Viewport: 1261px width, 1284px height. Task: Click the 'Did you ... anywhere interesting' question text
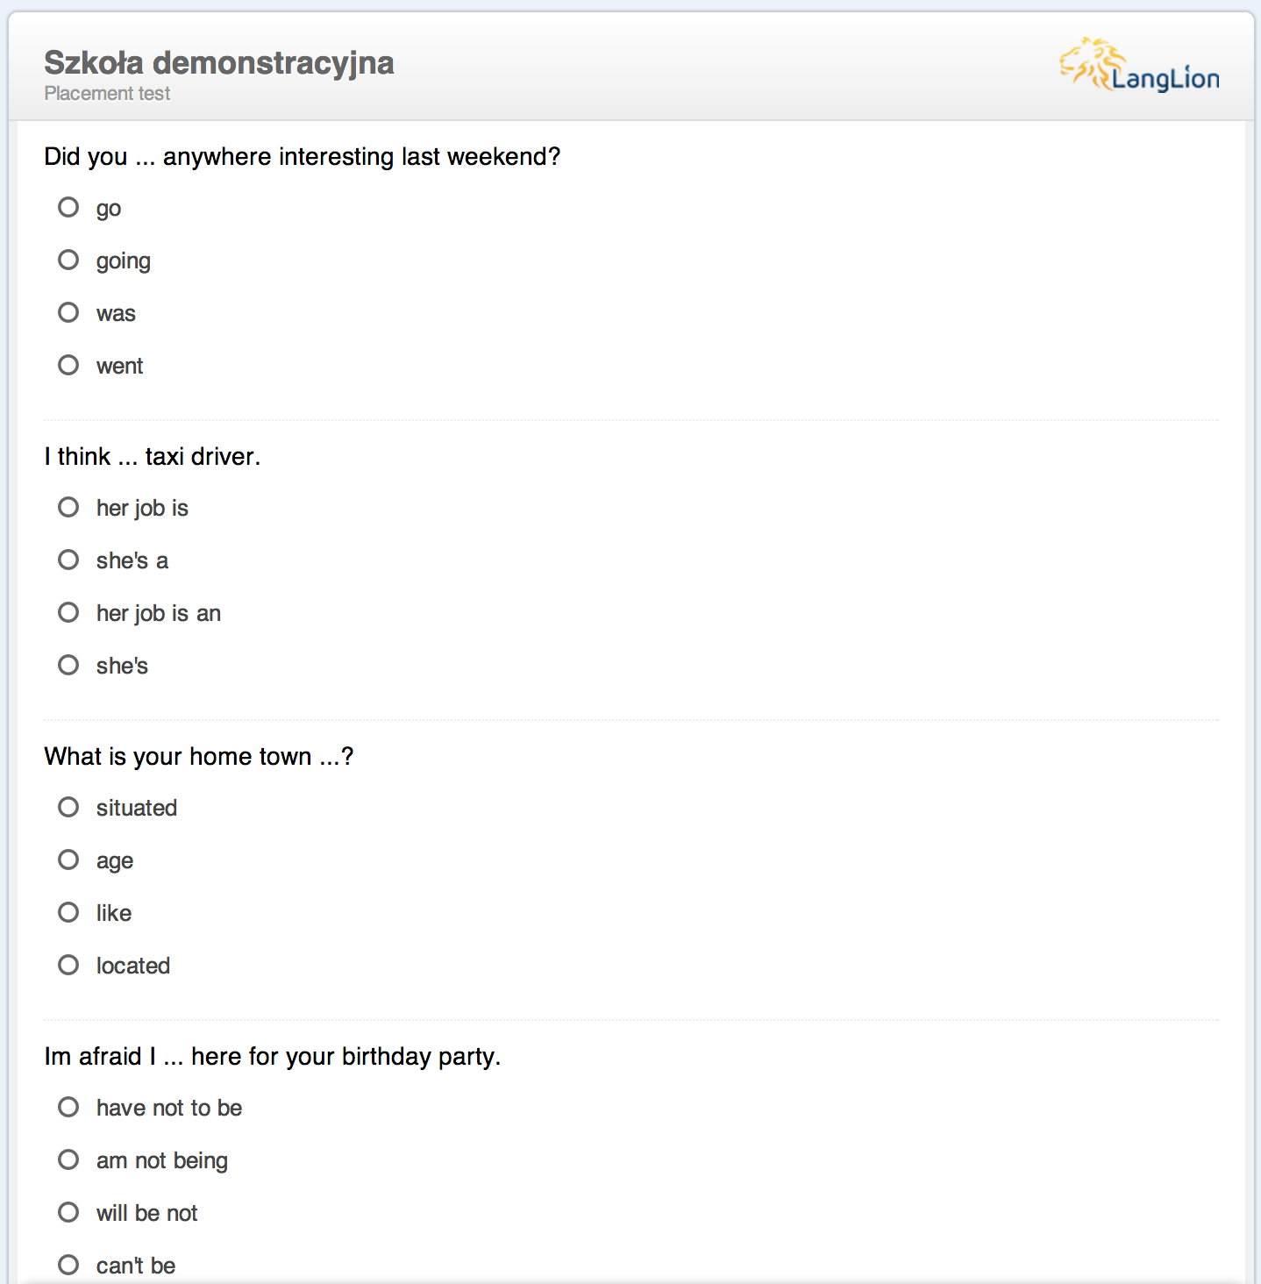[x=302, y=157]
